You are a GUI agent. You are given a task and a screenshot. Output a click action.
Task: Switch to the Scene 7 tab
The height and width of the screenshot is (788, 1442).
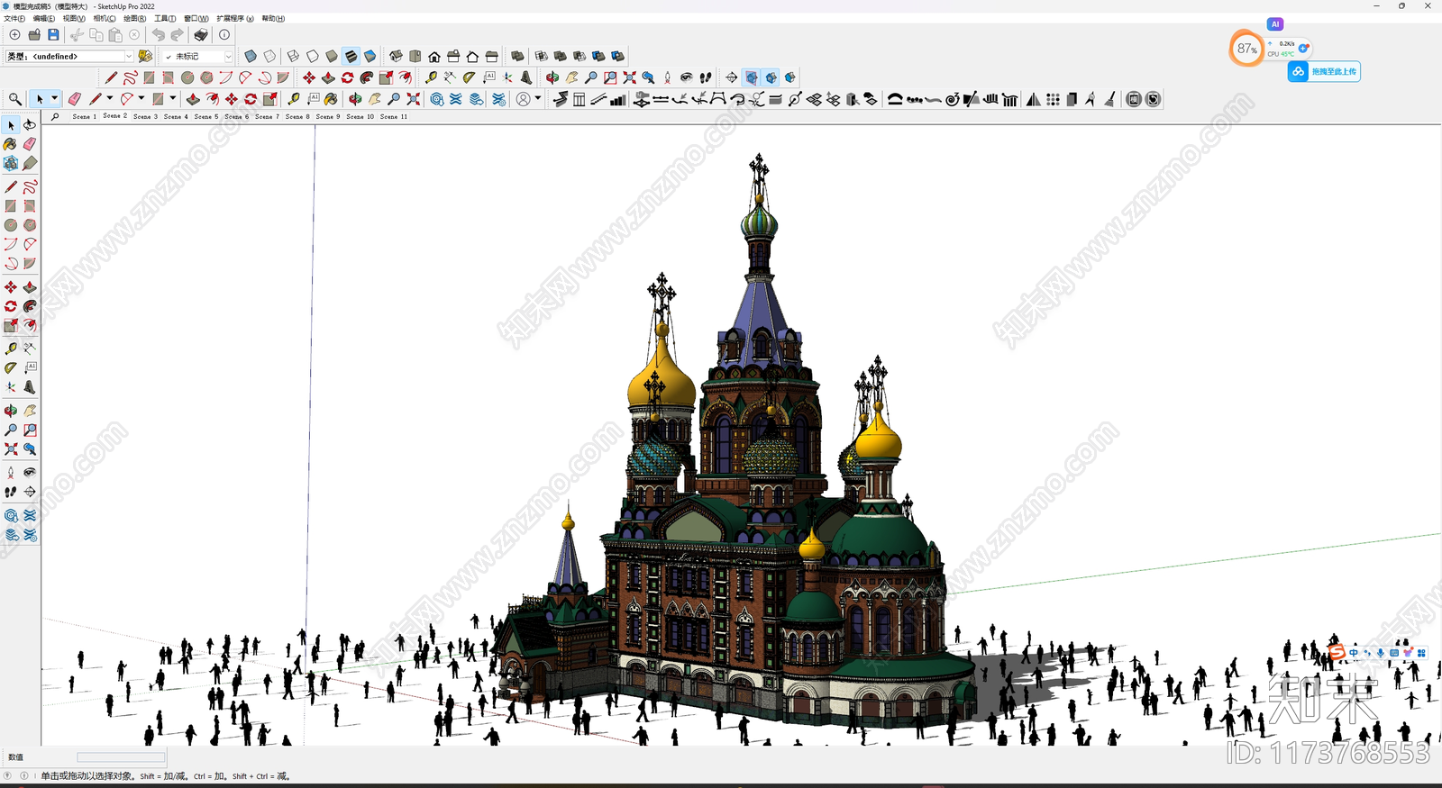pyautogui.click(x=267, y=116)
